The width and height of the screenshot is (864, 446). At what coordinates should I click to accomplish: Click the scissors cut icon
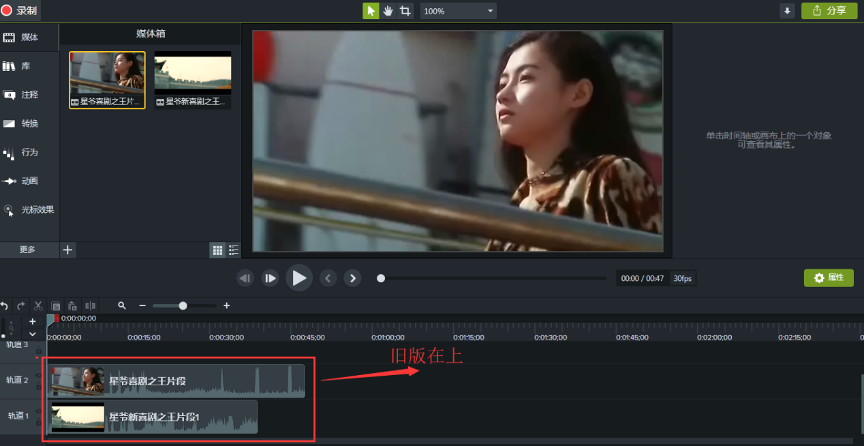click(39, 306)
